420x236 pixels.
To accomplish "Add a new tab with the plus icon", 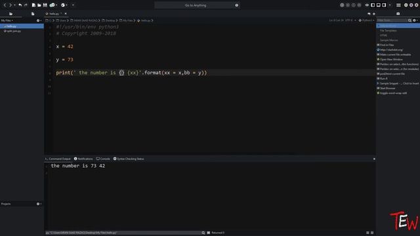I will click(x=374, y=14).
